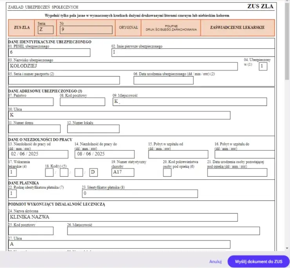This screenshot has height=268, width=290.
Task: Click the insured's Ulica field (10)
Action: [119, 115]
